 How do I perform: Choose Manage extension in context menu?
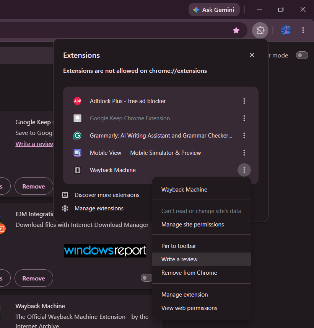[202, 295]
